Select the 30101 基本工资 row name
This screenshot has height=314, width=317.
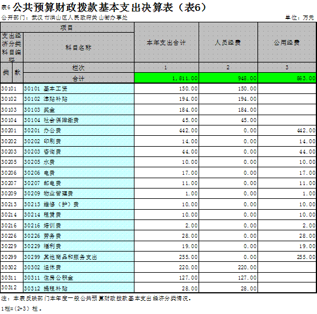click(x=78, y=88)
